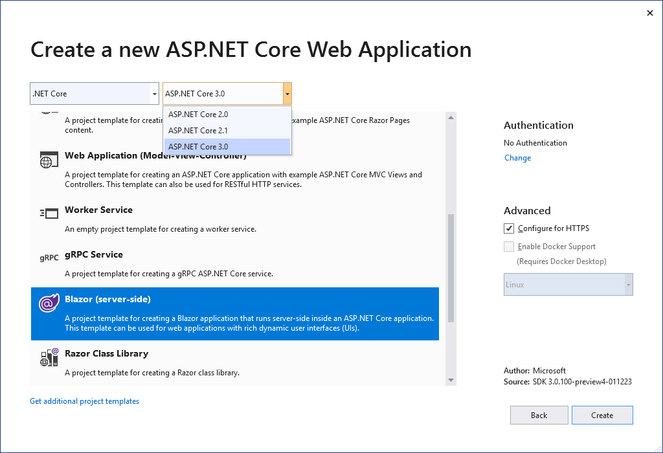This screenshot has width=663, height=453.
Task: Click the SDK 3.0.100-preview4-011223 source text
Action: 582,382
